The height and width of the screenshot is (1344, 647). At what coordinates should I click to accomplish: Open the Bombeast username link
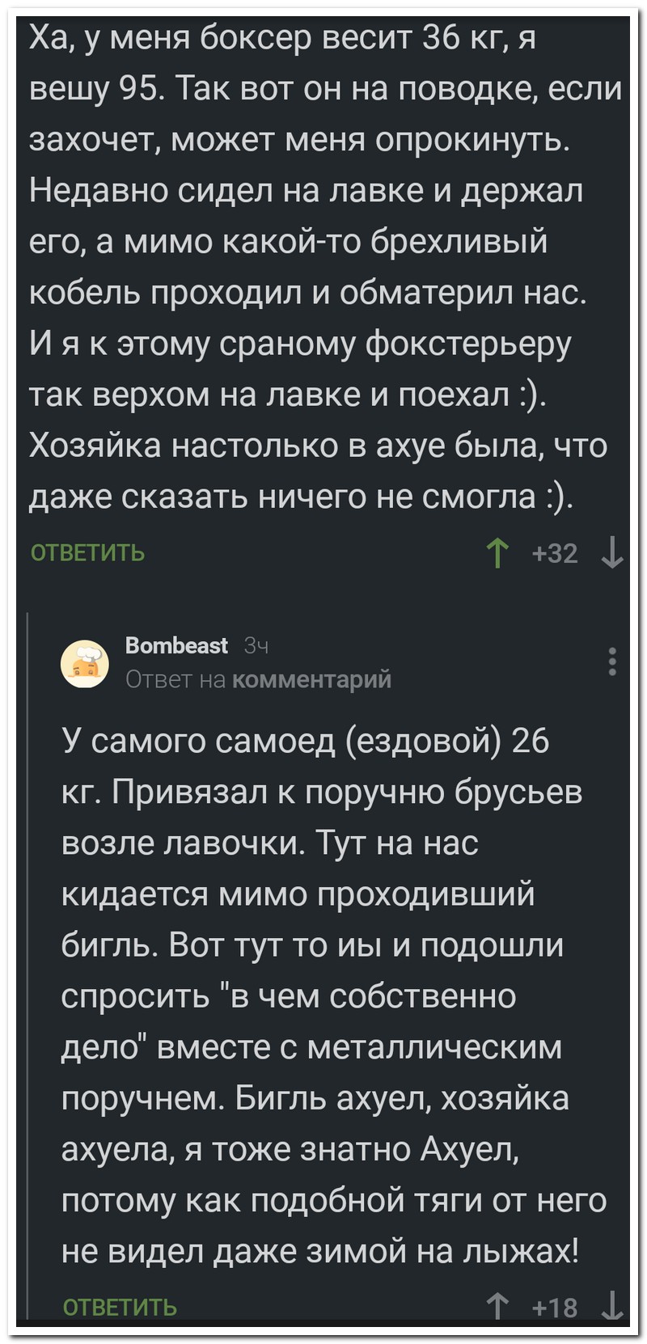click(x=176, y=645)
